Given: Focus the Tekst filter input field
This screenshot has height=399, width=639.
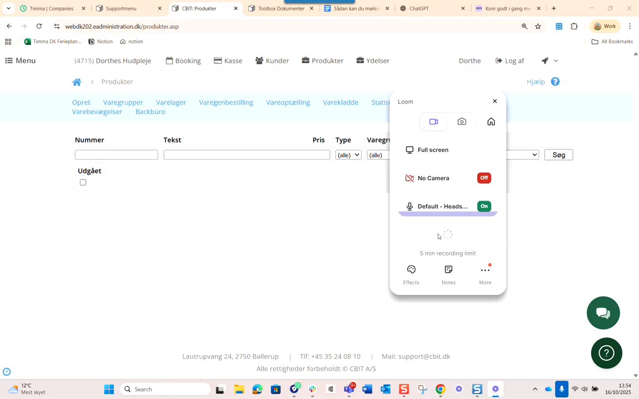Looking at the screenshot, I should [246, 155].
